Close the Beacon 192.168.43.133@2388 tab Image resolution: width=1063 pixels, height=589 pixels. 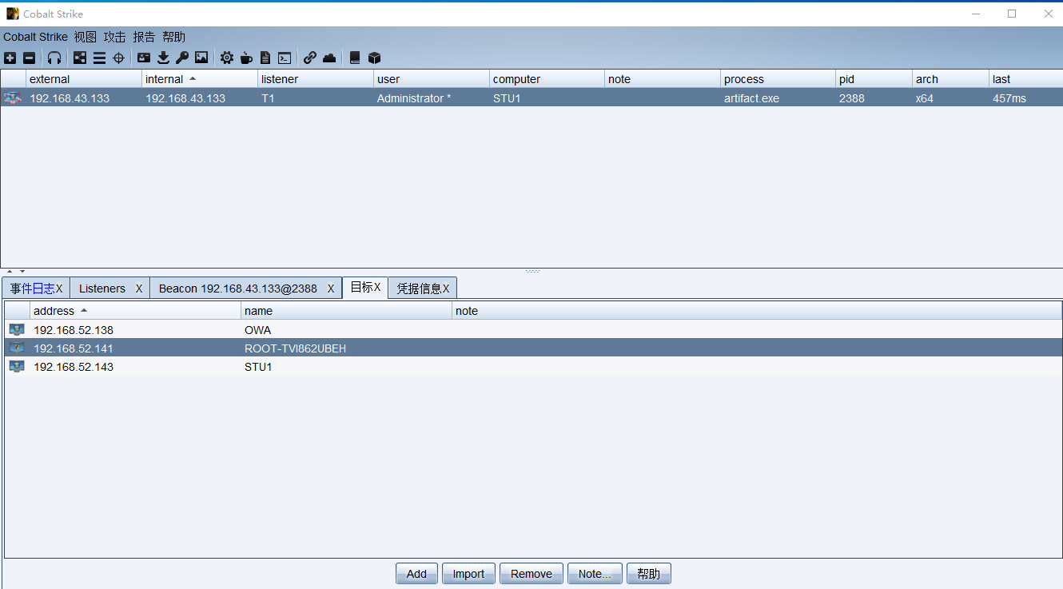331,289
